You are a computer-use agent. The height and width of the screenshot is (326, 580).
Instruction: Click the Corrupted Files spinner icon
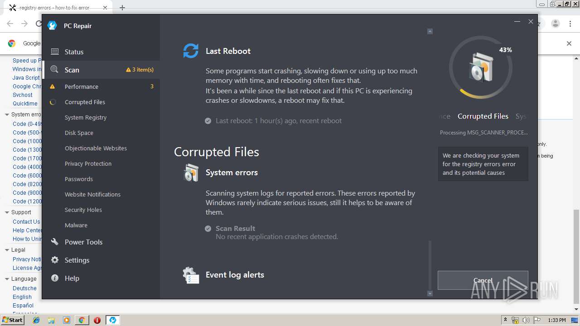click(53, 102)
